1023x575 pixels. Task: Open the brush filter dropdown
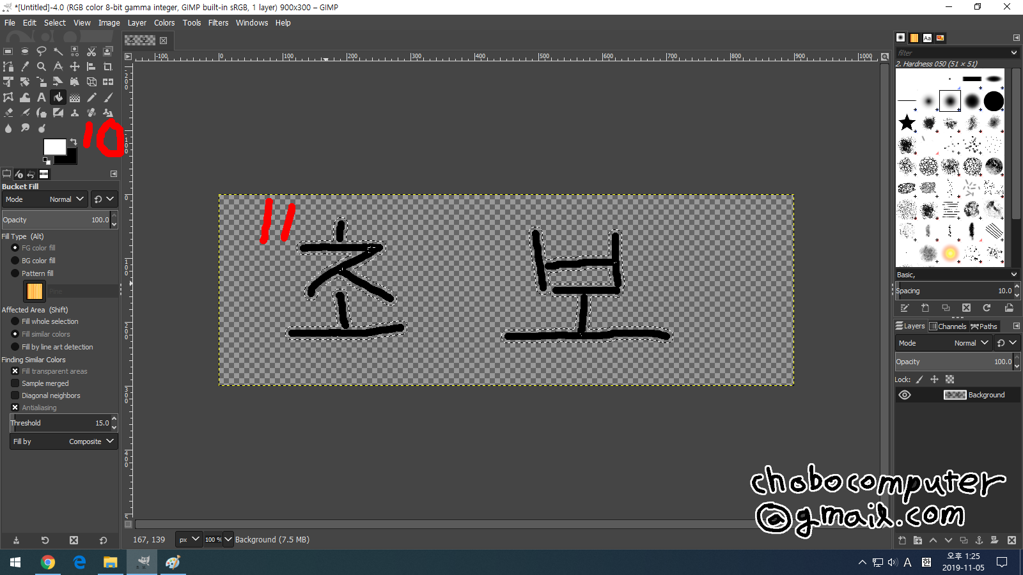(x=1014, y=52)
